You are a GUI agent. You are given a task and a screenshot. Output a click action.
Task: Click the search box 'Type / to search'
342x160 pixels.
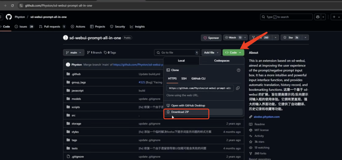click(x=286, y=17)
